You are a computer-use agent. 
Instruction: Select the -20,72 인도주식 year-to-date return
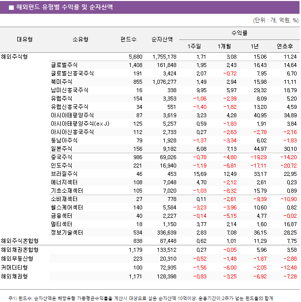[289, 166]
